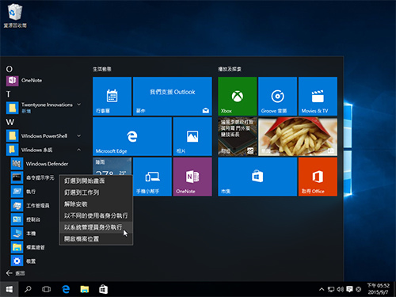Open 控制台 Control Panel from the list
The image size is (396, 297).
click(x=26, y=219)
